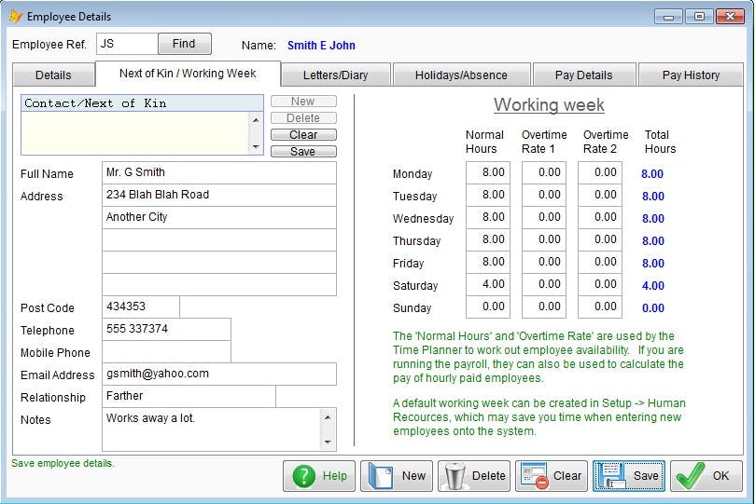Click Saturday total hours value 4.00
755x504 pixels.
[x=653, y=286]
